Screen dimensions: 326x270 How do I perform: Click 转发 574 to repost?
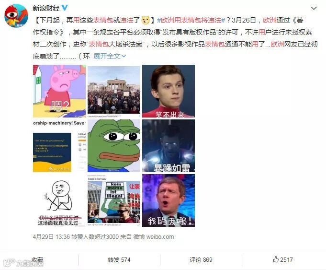119,260
